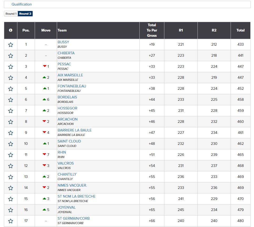Click JOYENVAL's up 5 move indicator
This screenshot has width=254, height=227.
click(46, 210)
